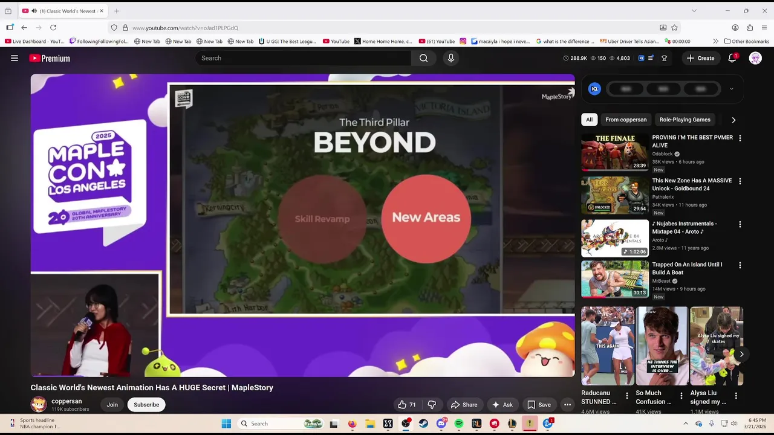Image resolution: width=774 pixels, height=435 pixels.
Task: Open 'Other Bookmarks' folder
Action: [746, 41]
